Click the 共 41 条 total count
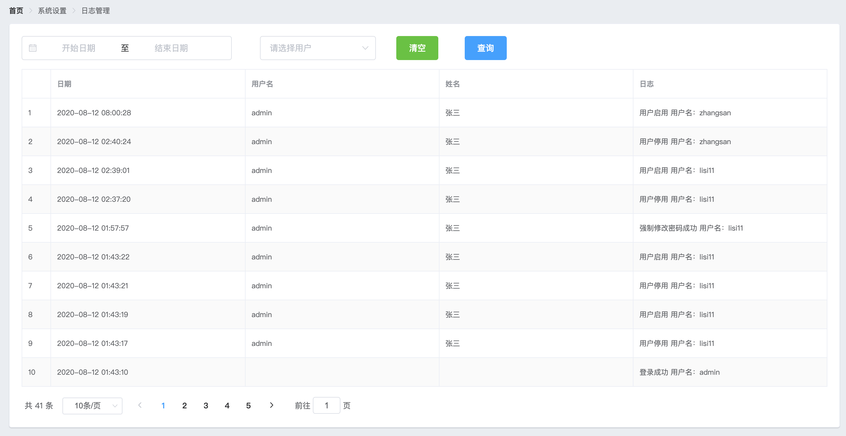 tap(39, 405)
